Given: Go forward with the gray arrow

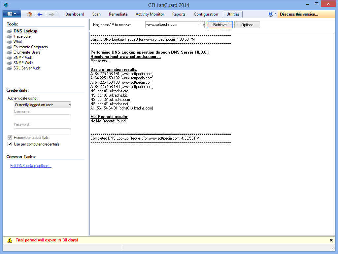Looking at the screenshot, I should point(51,15).
